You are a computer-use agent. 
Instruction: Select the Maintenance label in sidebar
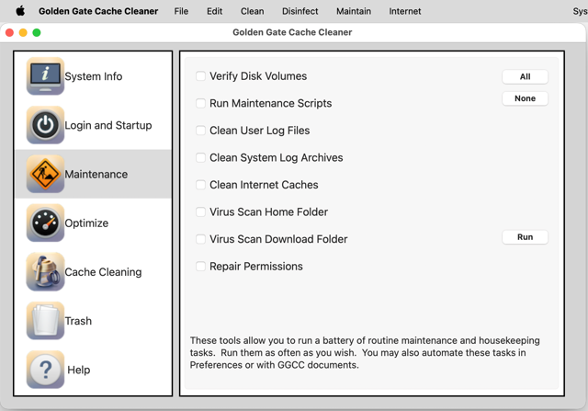[x=96, y=174]
